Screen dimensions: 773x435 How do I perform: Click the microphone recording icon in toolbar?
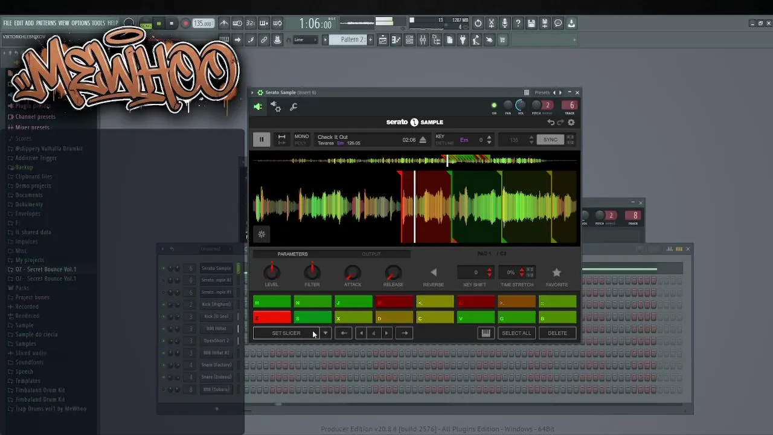coord(505,24)
